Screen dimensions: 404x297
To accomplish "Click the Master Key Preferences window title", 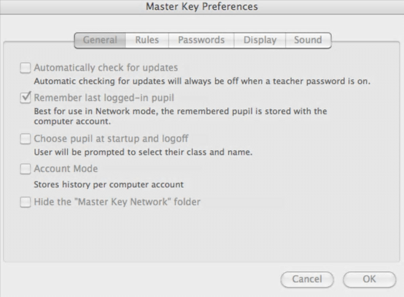I will pyautogui.click(x=202, y=7).
